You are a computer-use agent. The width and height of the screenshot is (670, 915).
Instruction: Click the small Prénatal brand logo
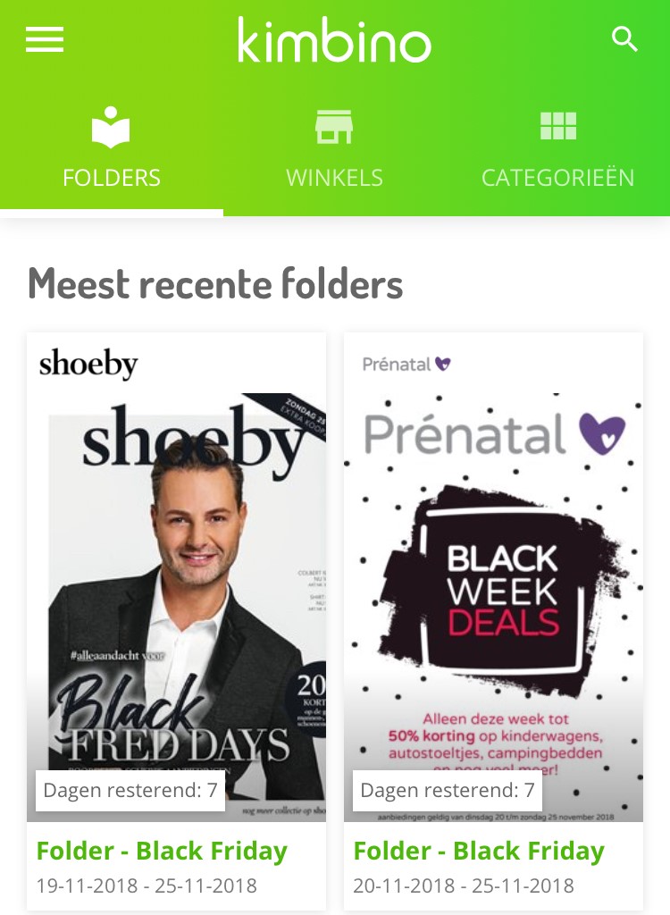pyautogui.click(x=406, y=365)
